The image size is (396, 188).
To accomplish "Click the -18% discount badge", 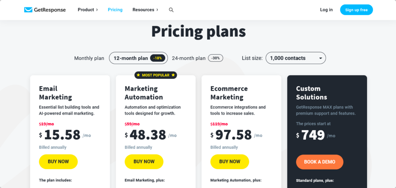I will point(158,58).
